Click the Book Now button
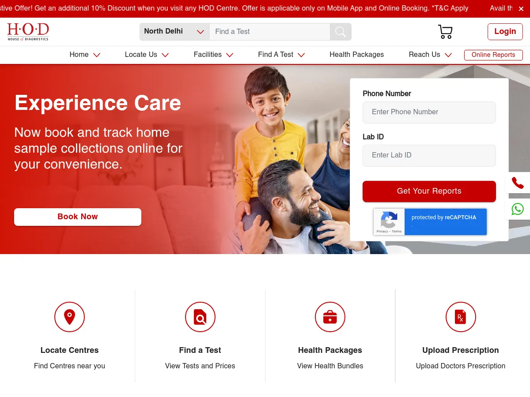The width and height of the screenshot is (530, 397). [x=78, y=217]
